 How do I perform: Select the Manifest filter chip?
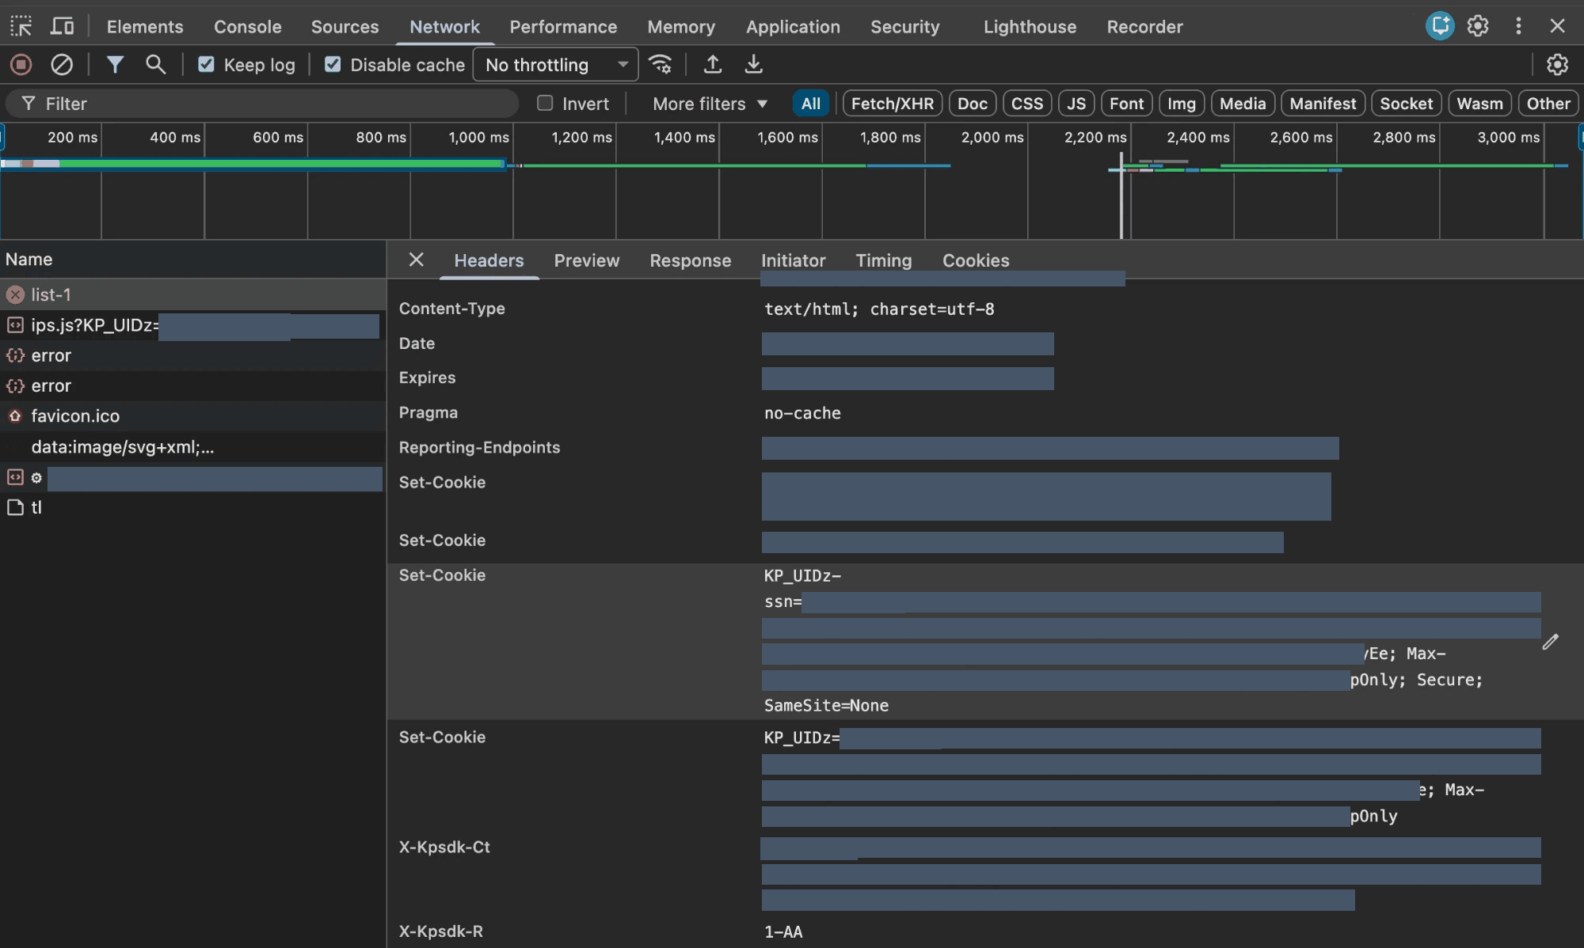click(x=1323, y=103)
